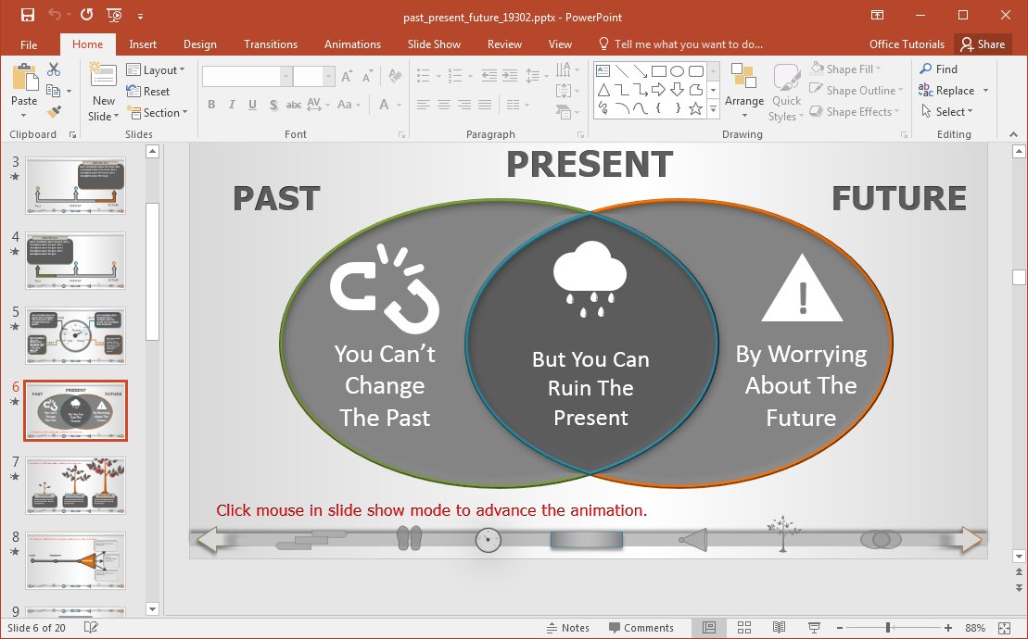
Task: Open the Section dropdown
Action: point(159,112)
